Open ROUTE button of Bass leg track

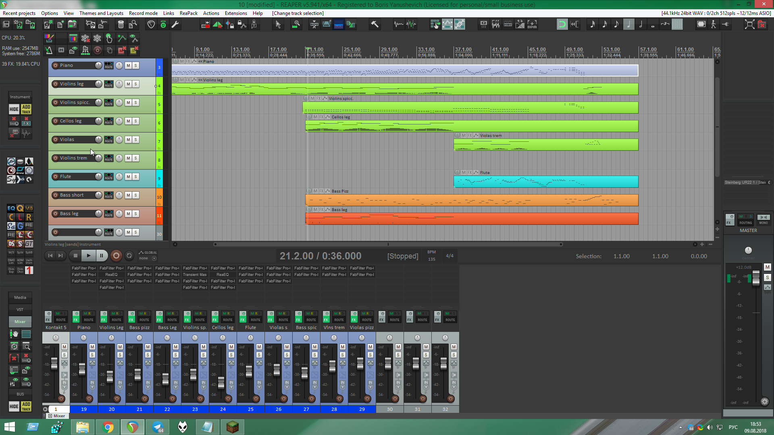[x=109, y=214]
